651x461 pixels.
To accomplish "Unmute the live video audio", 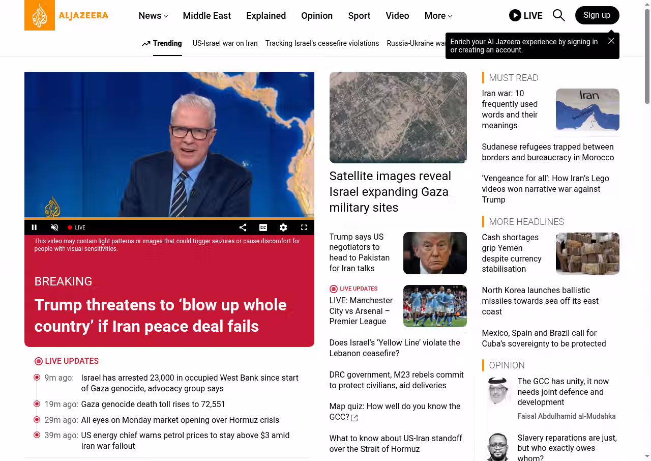I will click(55, 227).
